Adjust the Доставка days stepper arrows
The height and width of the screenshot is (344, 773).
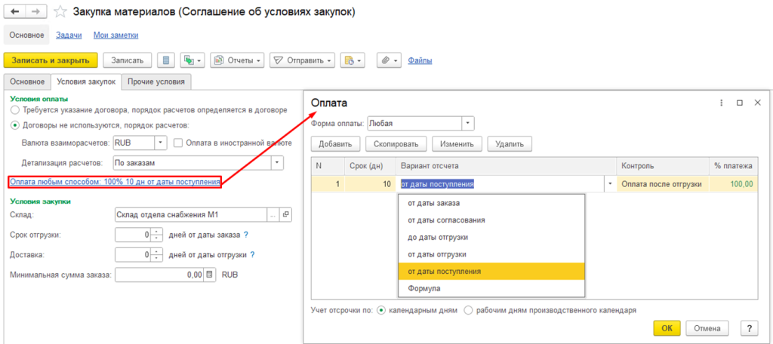point(157,255)
